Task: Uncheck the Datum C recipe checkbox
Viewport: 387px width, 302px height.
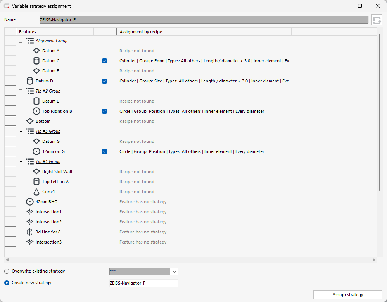Action: pos(104,61)
